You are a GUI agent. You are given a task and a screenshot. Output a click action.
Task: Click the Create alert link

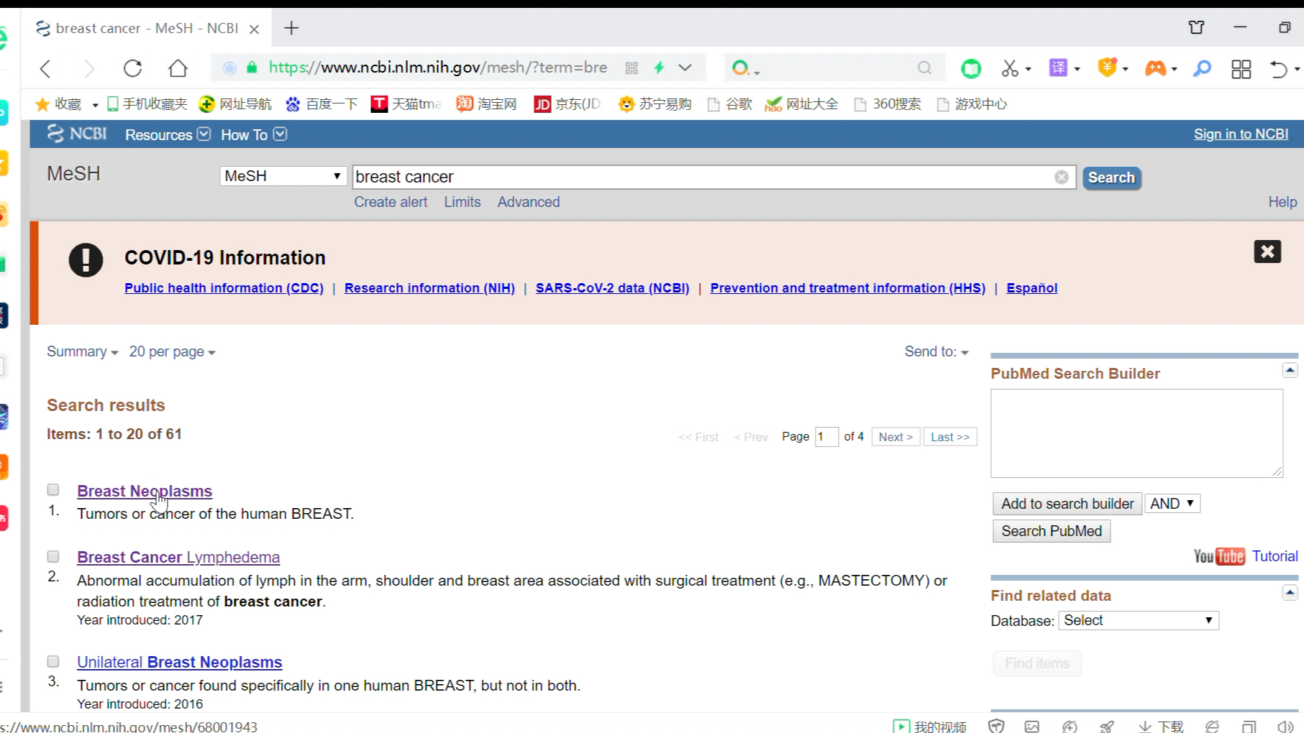[391, 202]
